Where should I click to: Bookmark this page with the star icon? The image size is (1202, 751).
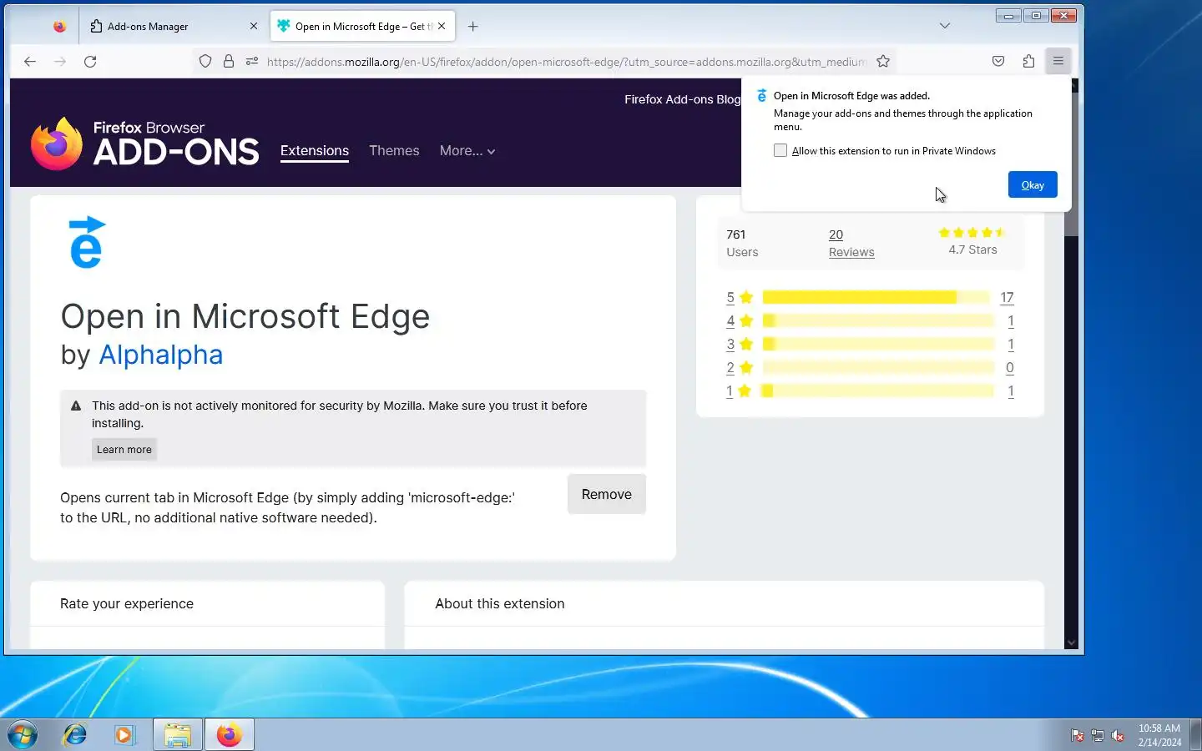(883, 61)
